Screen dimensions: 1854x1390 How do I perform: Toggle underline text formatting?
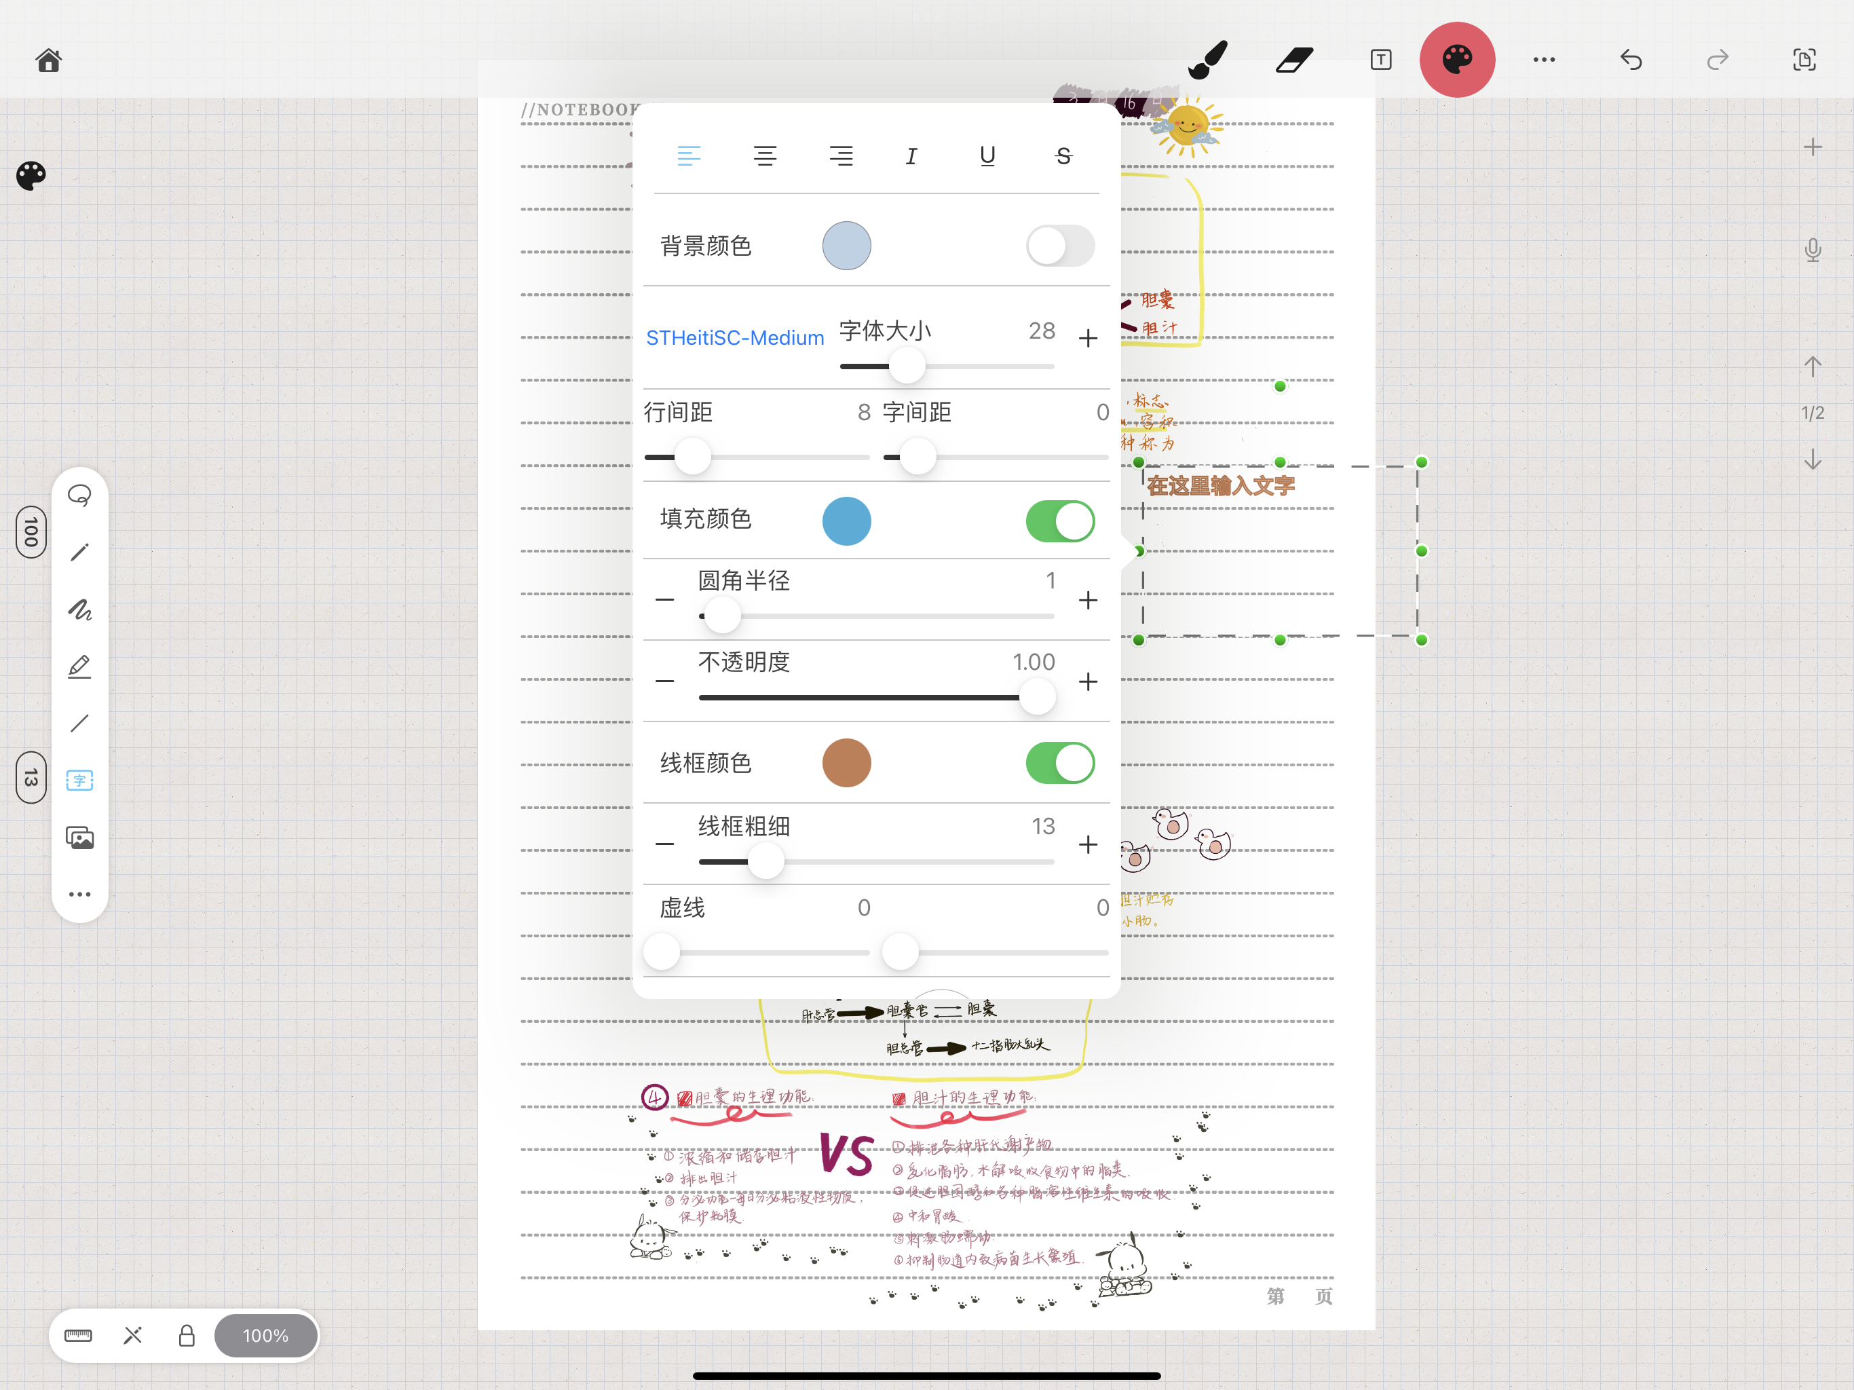point(987,156)
